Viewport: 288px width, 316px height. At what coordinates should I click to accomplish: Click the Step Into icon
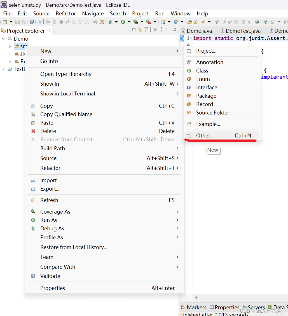(74, 22)
